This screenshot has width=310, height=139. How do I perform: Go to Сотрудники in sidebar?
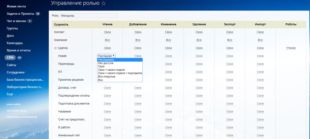16,72
